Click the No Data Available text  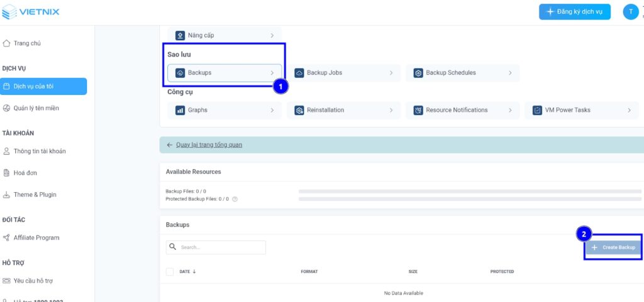403,293
